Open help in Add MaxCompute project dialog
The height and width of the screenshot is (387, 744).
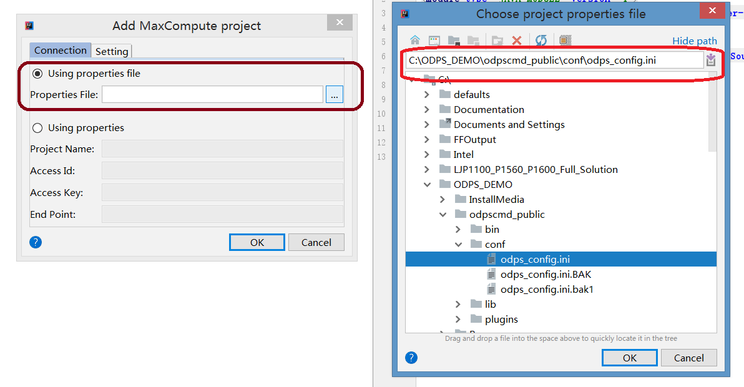click(36, 242)
